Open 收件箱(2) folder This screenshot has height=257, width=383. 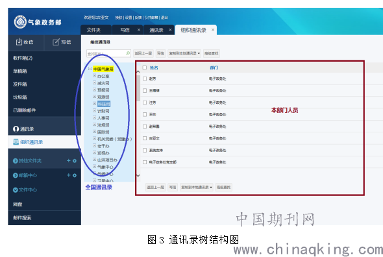(x=23, y=58)
